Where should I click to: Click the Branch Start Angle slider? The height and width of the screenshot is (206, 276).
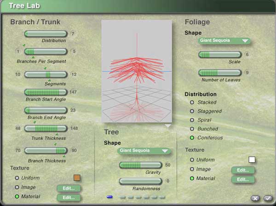coord(46,92)
